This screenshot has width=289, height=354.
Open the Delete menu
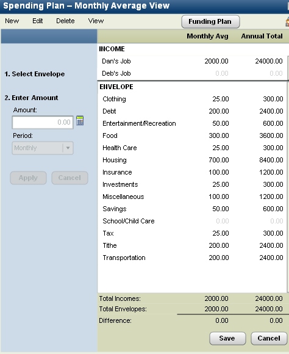tap(65, 21)
